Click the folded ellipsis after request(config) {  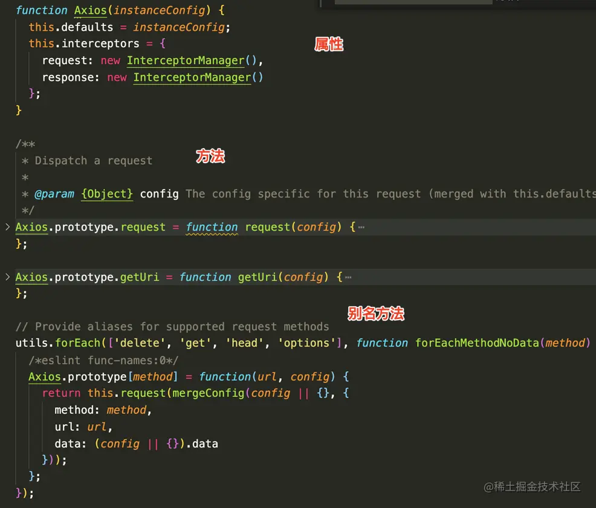361,227
